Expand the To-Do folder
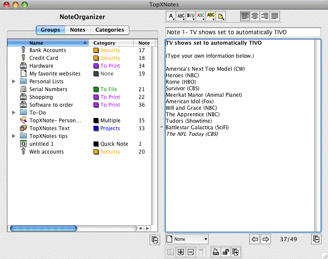The image size is (328, 259). pyautogui.click(x=14, y=113)
